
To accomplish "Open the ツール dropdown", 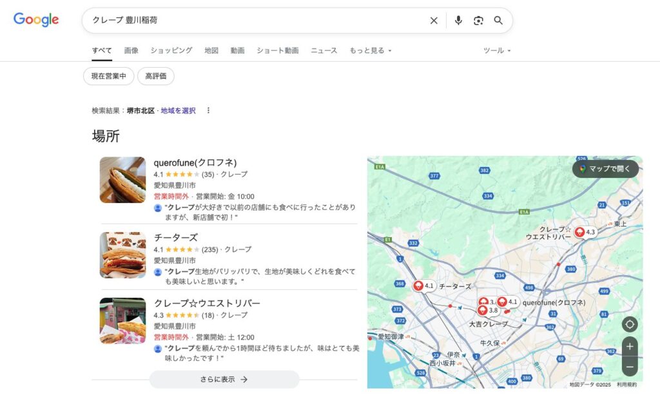I will 497,50.
